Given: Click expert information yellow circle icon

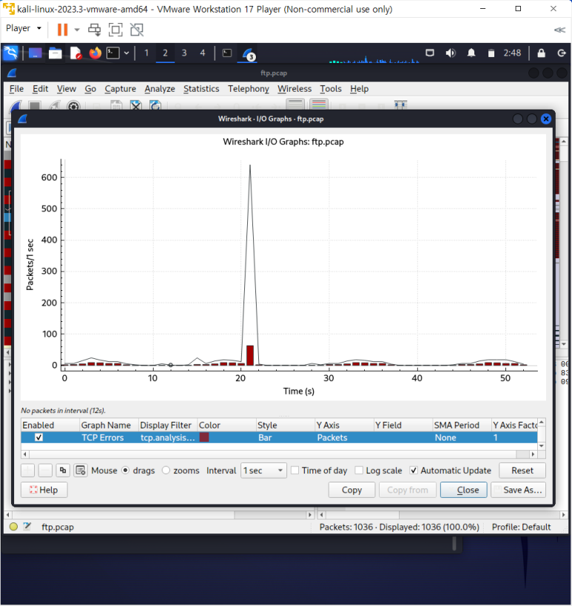Looking at the screenshot, I should tap(13, 526).
